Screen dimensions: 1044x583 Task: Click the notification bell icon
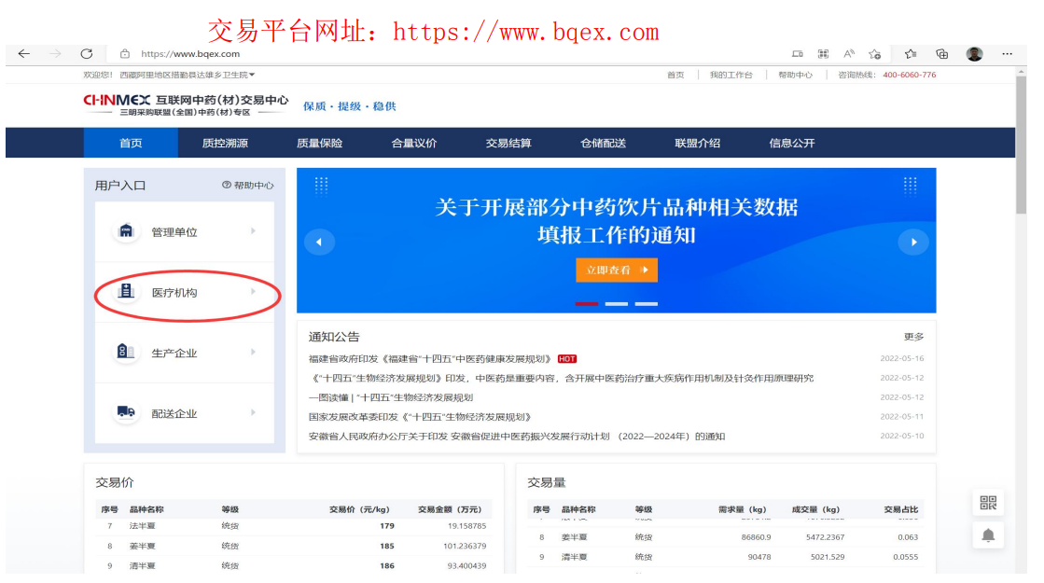(x=988, y=535)
